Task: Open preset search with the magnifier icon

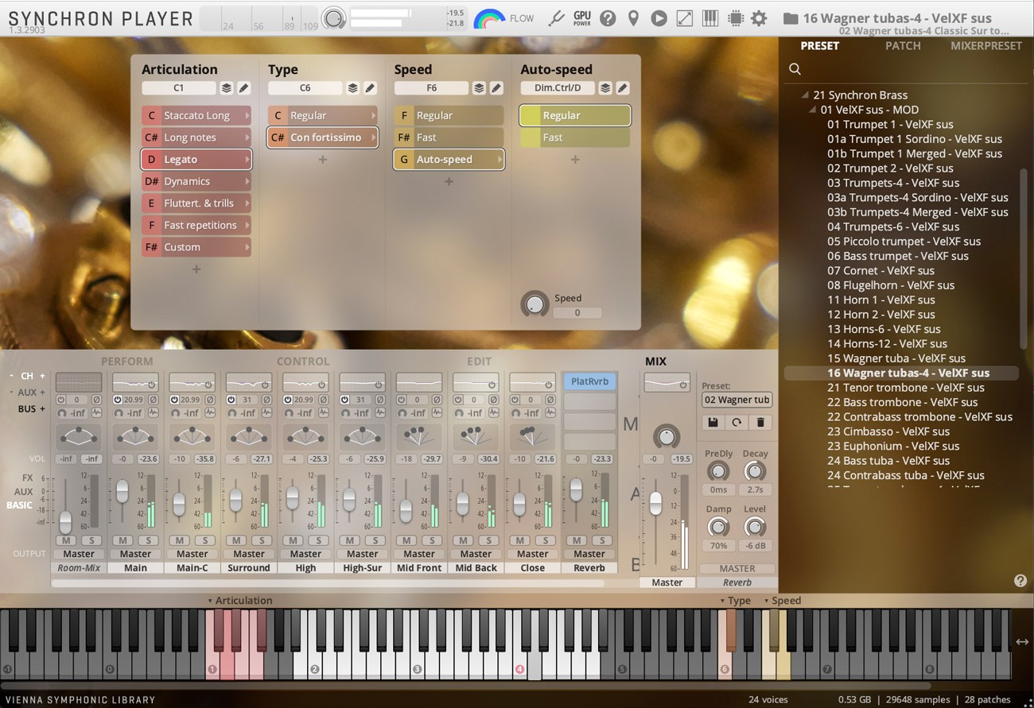Action: click(x=794, y=69)
